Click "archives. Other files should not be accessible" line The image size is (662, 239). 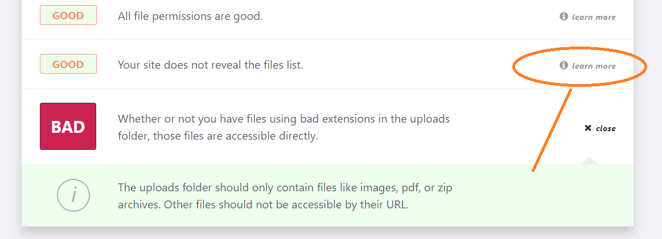[x=264, y=206]
